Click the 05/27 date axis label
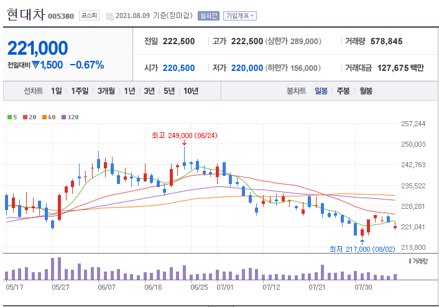 click(60, 287)
